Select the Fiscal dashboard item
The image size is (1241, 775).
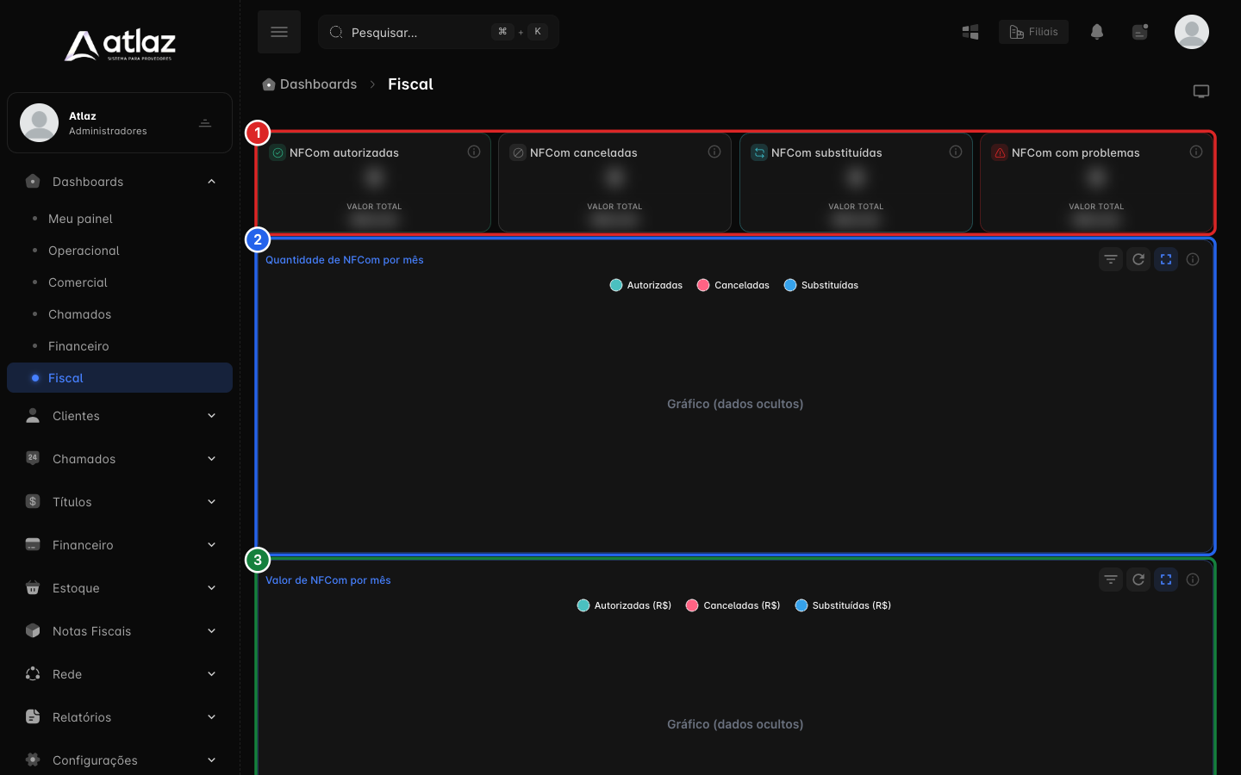tap(120, 378)
